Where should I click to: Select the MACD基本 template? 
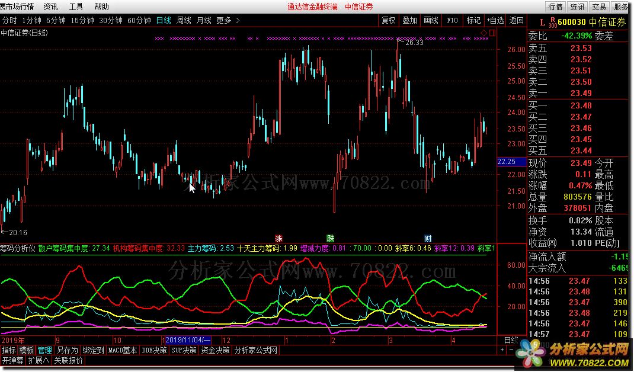[x=123, y=350]
